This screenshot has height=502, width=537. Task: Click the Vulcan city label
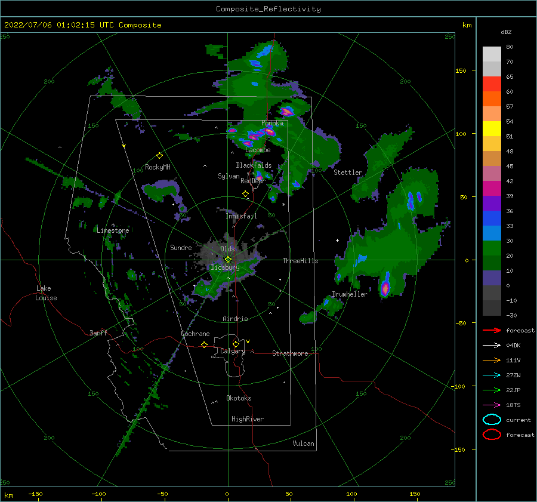click(x=303, y=444)
